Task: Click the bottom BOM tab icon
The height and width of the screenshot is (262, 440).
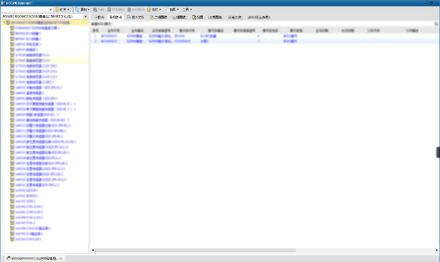Action: coord(8,258)
